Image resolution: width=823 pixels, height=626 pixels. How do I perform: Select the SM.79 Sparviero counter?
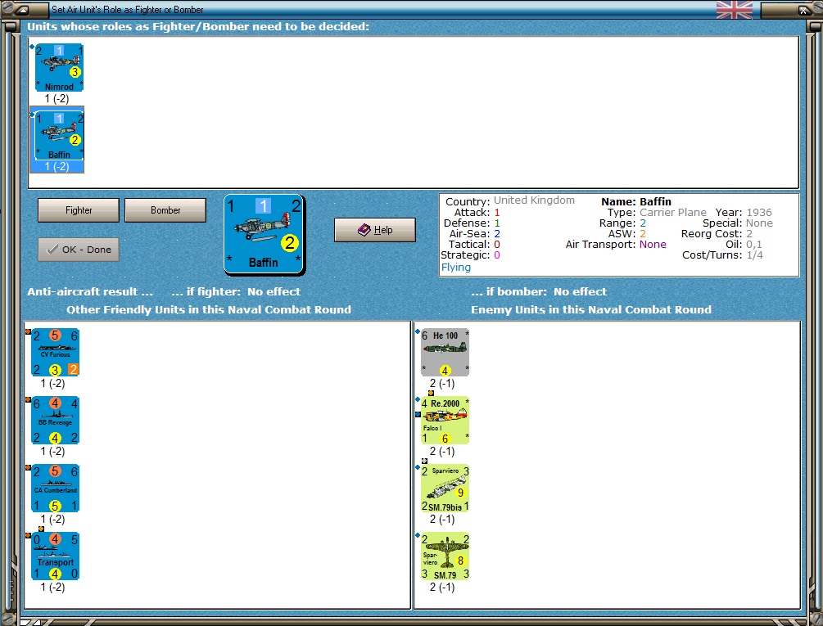point(445,556)
